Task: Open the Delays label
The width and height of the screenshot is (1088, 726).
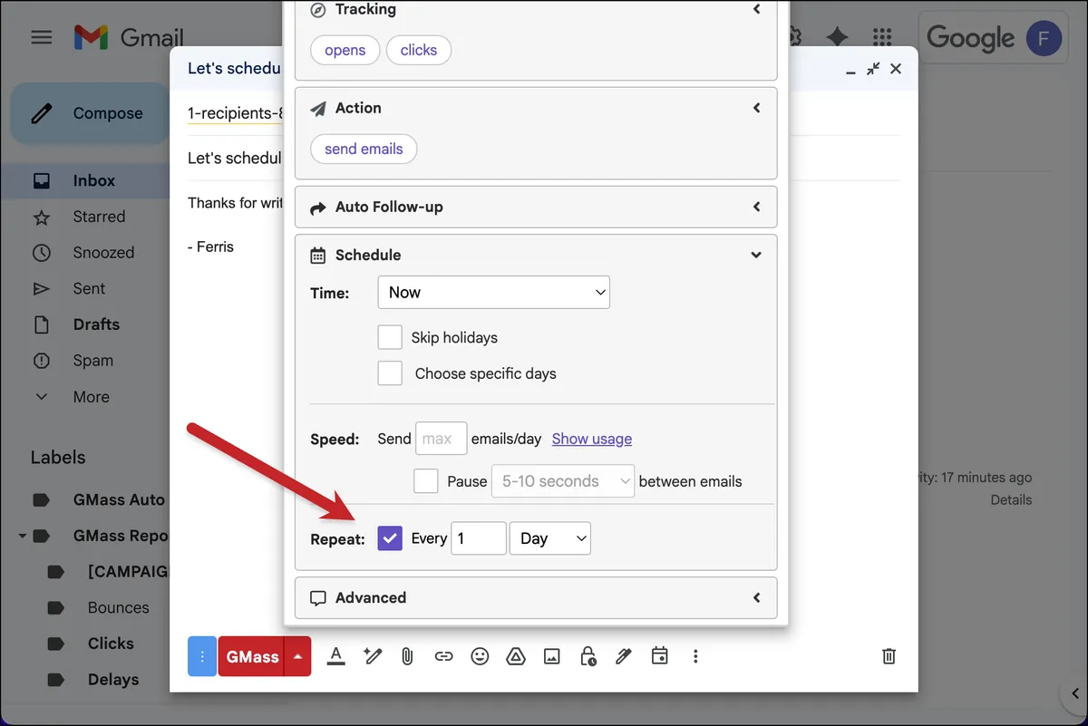Action: click(x=113, y=679)
